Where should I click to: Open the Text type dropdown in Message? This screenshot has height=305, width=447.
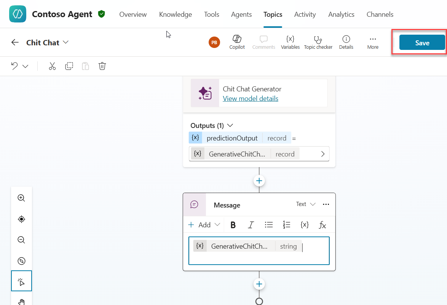(306, 204)
